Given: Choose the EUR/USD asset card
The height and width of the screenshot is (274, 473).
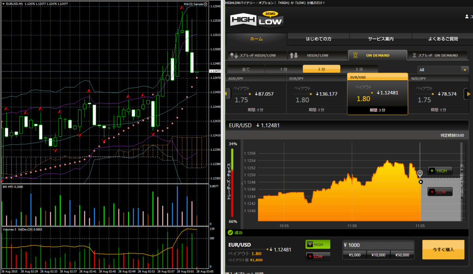Looking at the screenshot, I should [377, 94].
